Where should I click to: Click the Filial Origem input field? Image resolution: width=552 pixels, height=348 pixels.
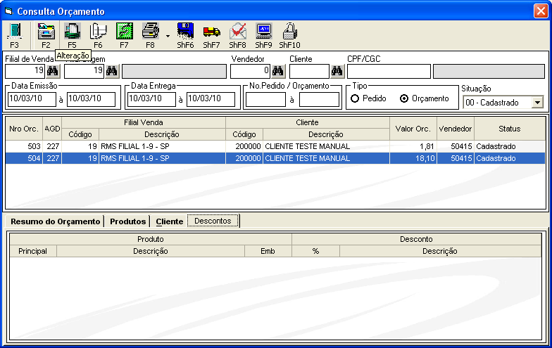84,72
